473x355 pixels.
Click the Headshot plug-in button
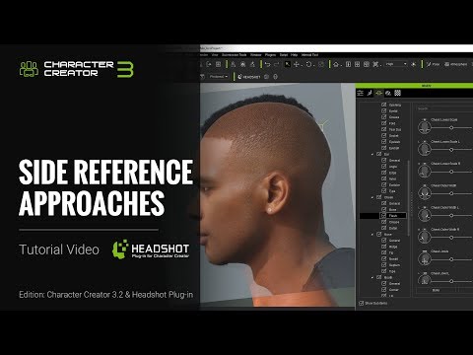249,77
